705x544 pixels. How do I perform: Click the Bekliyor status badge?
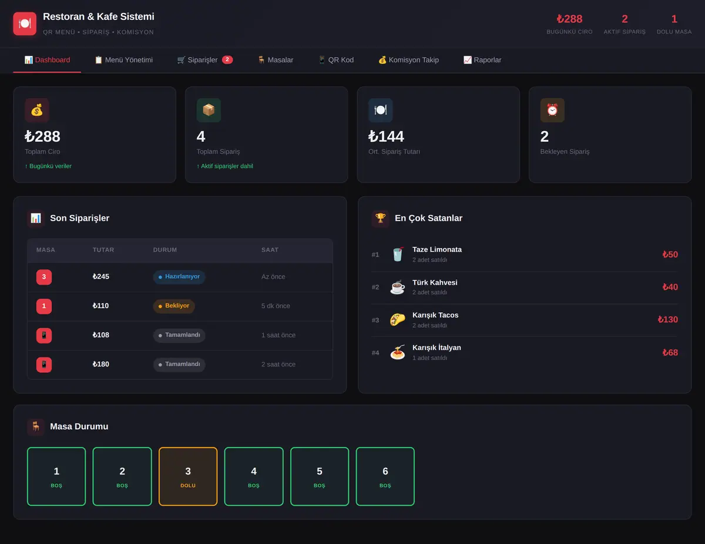point(174,306)
